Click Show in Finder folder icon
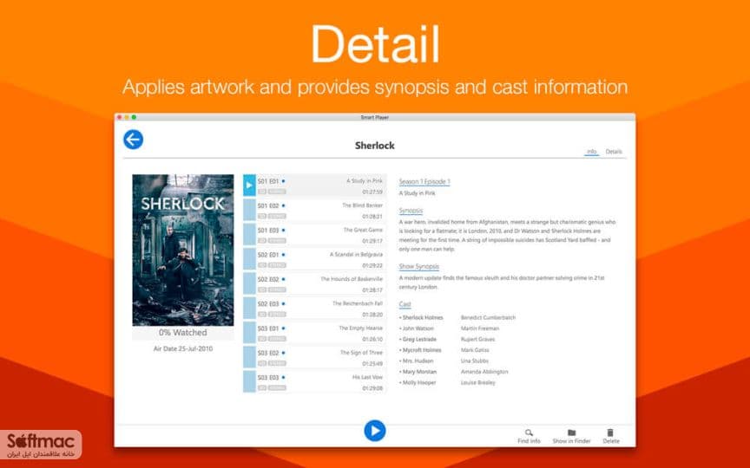Viewport: 750px width, 468px height. [571, 436]
